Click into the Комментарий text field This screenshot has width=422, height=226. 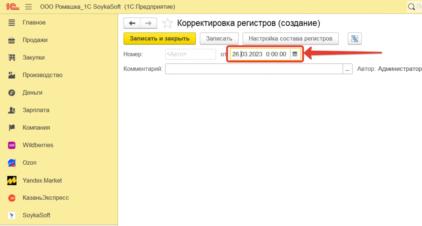pos(253,69)
